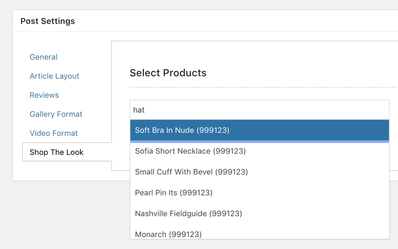Choose the highlighted Soft Bra In Nude option
398x249 pixels.
tap(260, 130)
